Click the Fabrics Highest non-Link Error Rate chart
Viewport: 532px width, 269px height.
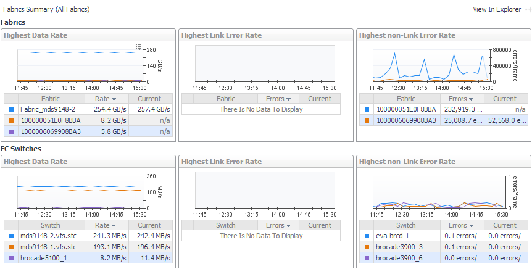coord(430,65)
